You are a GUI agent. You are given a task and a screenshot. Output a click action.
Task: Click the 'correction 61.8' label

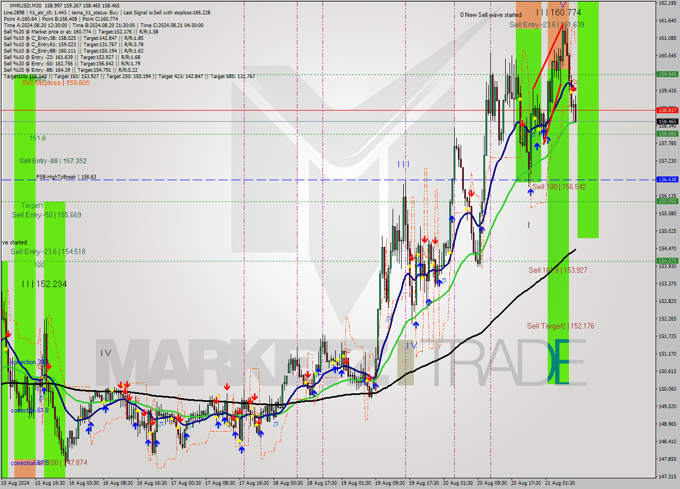pos(30,410)
